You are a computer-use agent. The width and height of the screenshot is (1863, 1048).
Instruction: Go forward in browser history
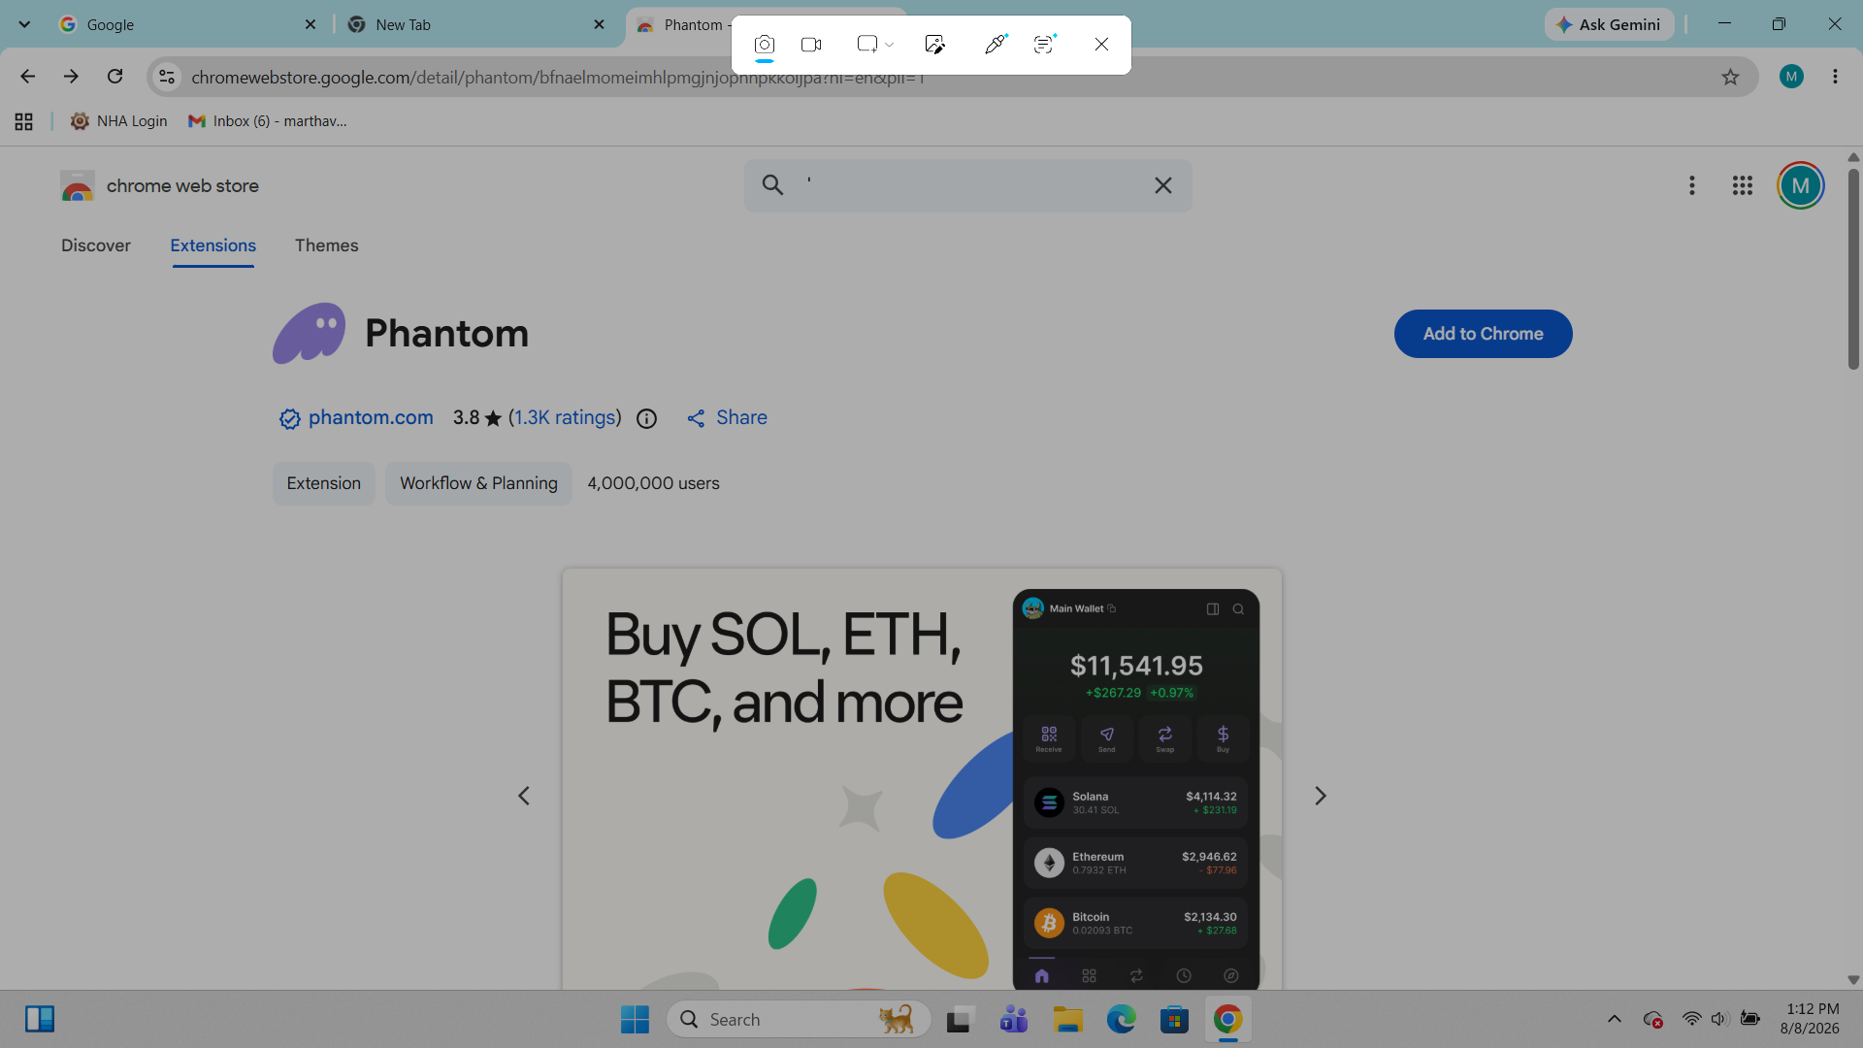click(71, 77)
